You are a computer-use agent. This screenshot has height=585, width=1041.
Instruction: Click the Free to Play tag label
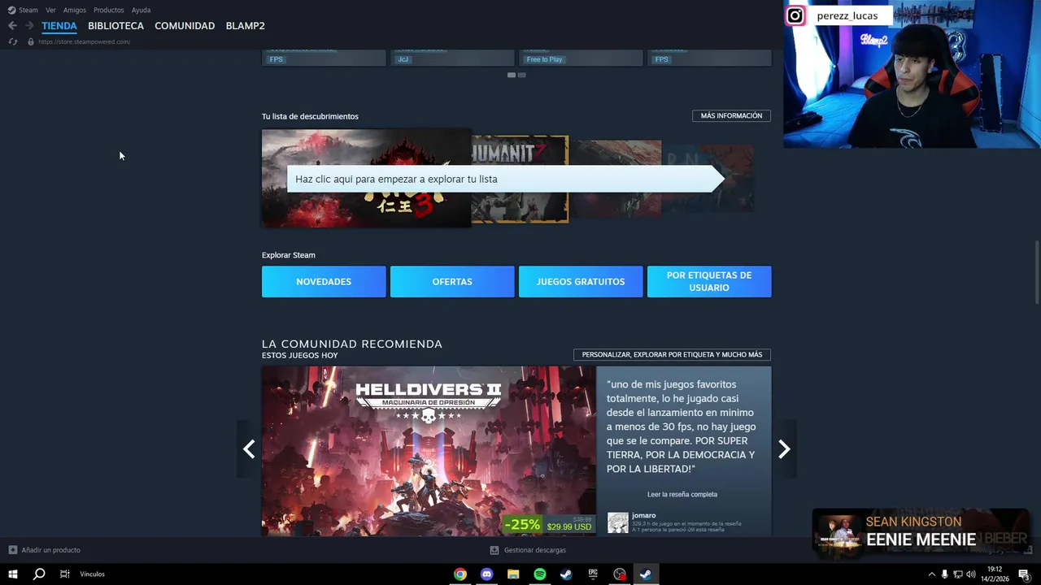click(544, 59)
